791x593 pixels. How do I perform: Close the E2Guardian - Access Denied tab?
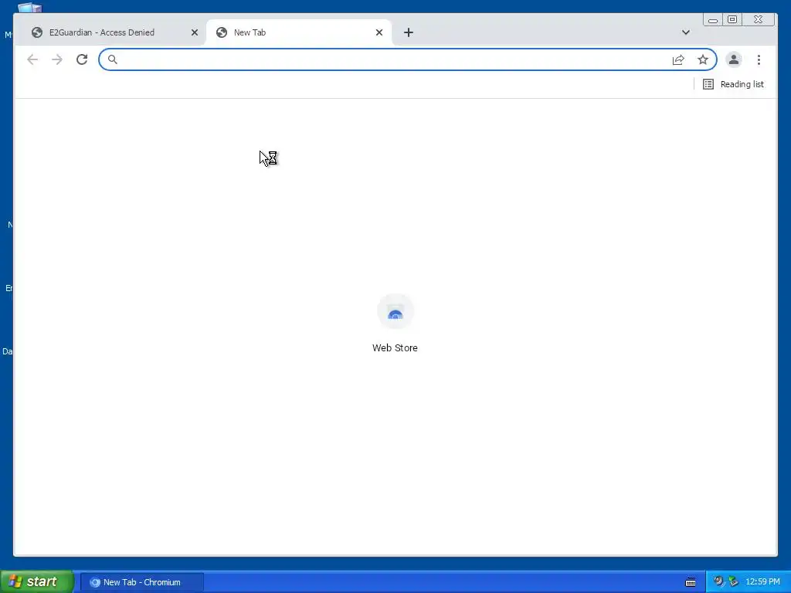click(194, 32)
